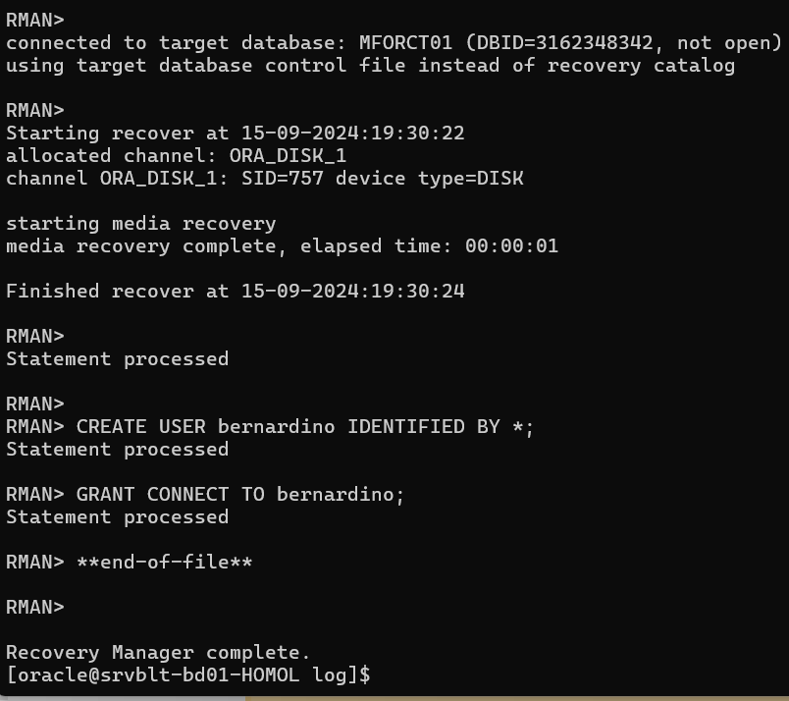This screenshot has height=701, width=789.
Task: Click the SID=757 text
Action: pyautogui.click(x=283, y=179)
